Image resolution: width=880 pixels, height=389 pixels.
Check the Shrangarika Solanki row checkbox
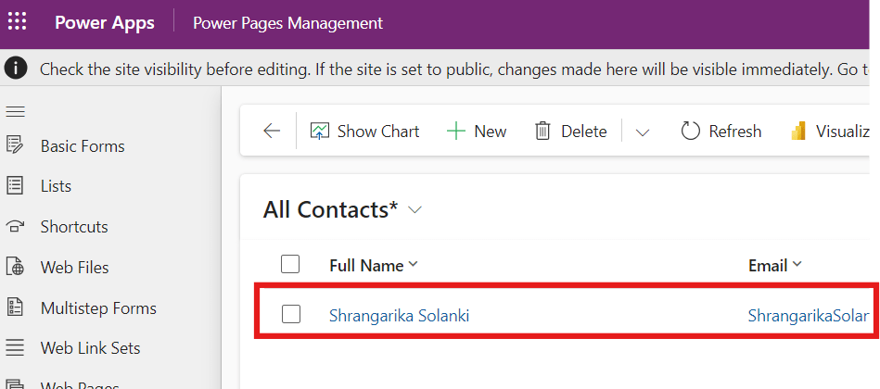[x=290, y=315]
